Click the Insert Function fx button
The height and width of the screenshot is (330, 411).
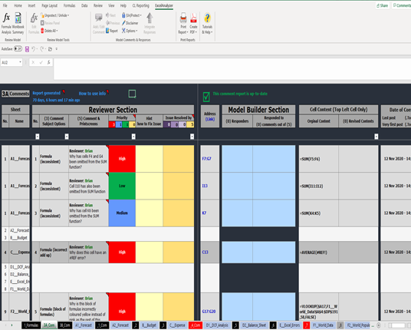coord(49,62)
